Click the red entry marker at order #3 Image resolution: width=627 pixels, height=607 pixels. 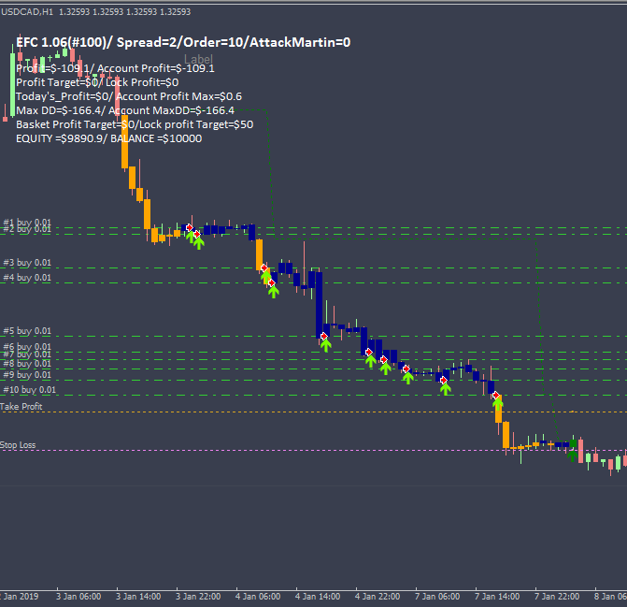click(x=264, y=267)
